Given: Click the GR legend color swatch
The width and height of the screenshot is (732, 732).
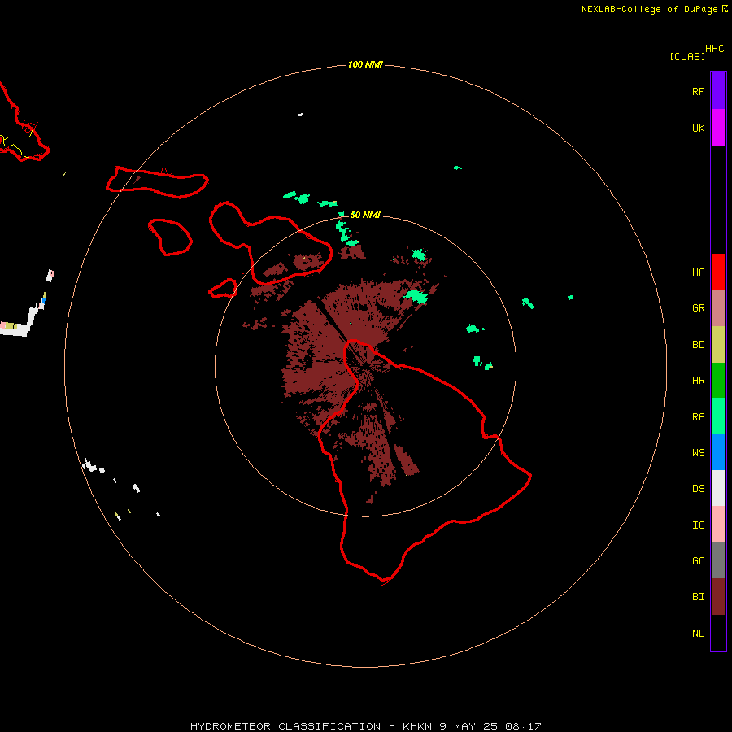Looking at the screenshot, I should click(x=718, y=308).
